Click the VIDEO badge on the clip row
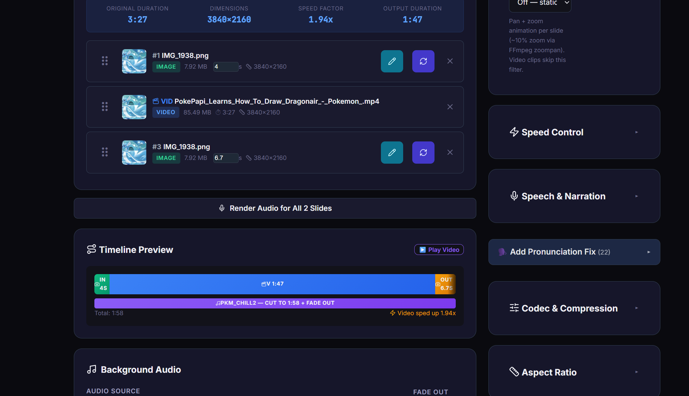 pos(166,112)
